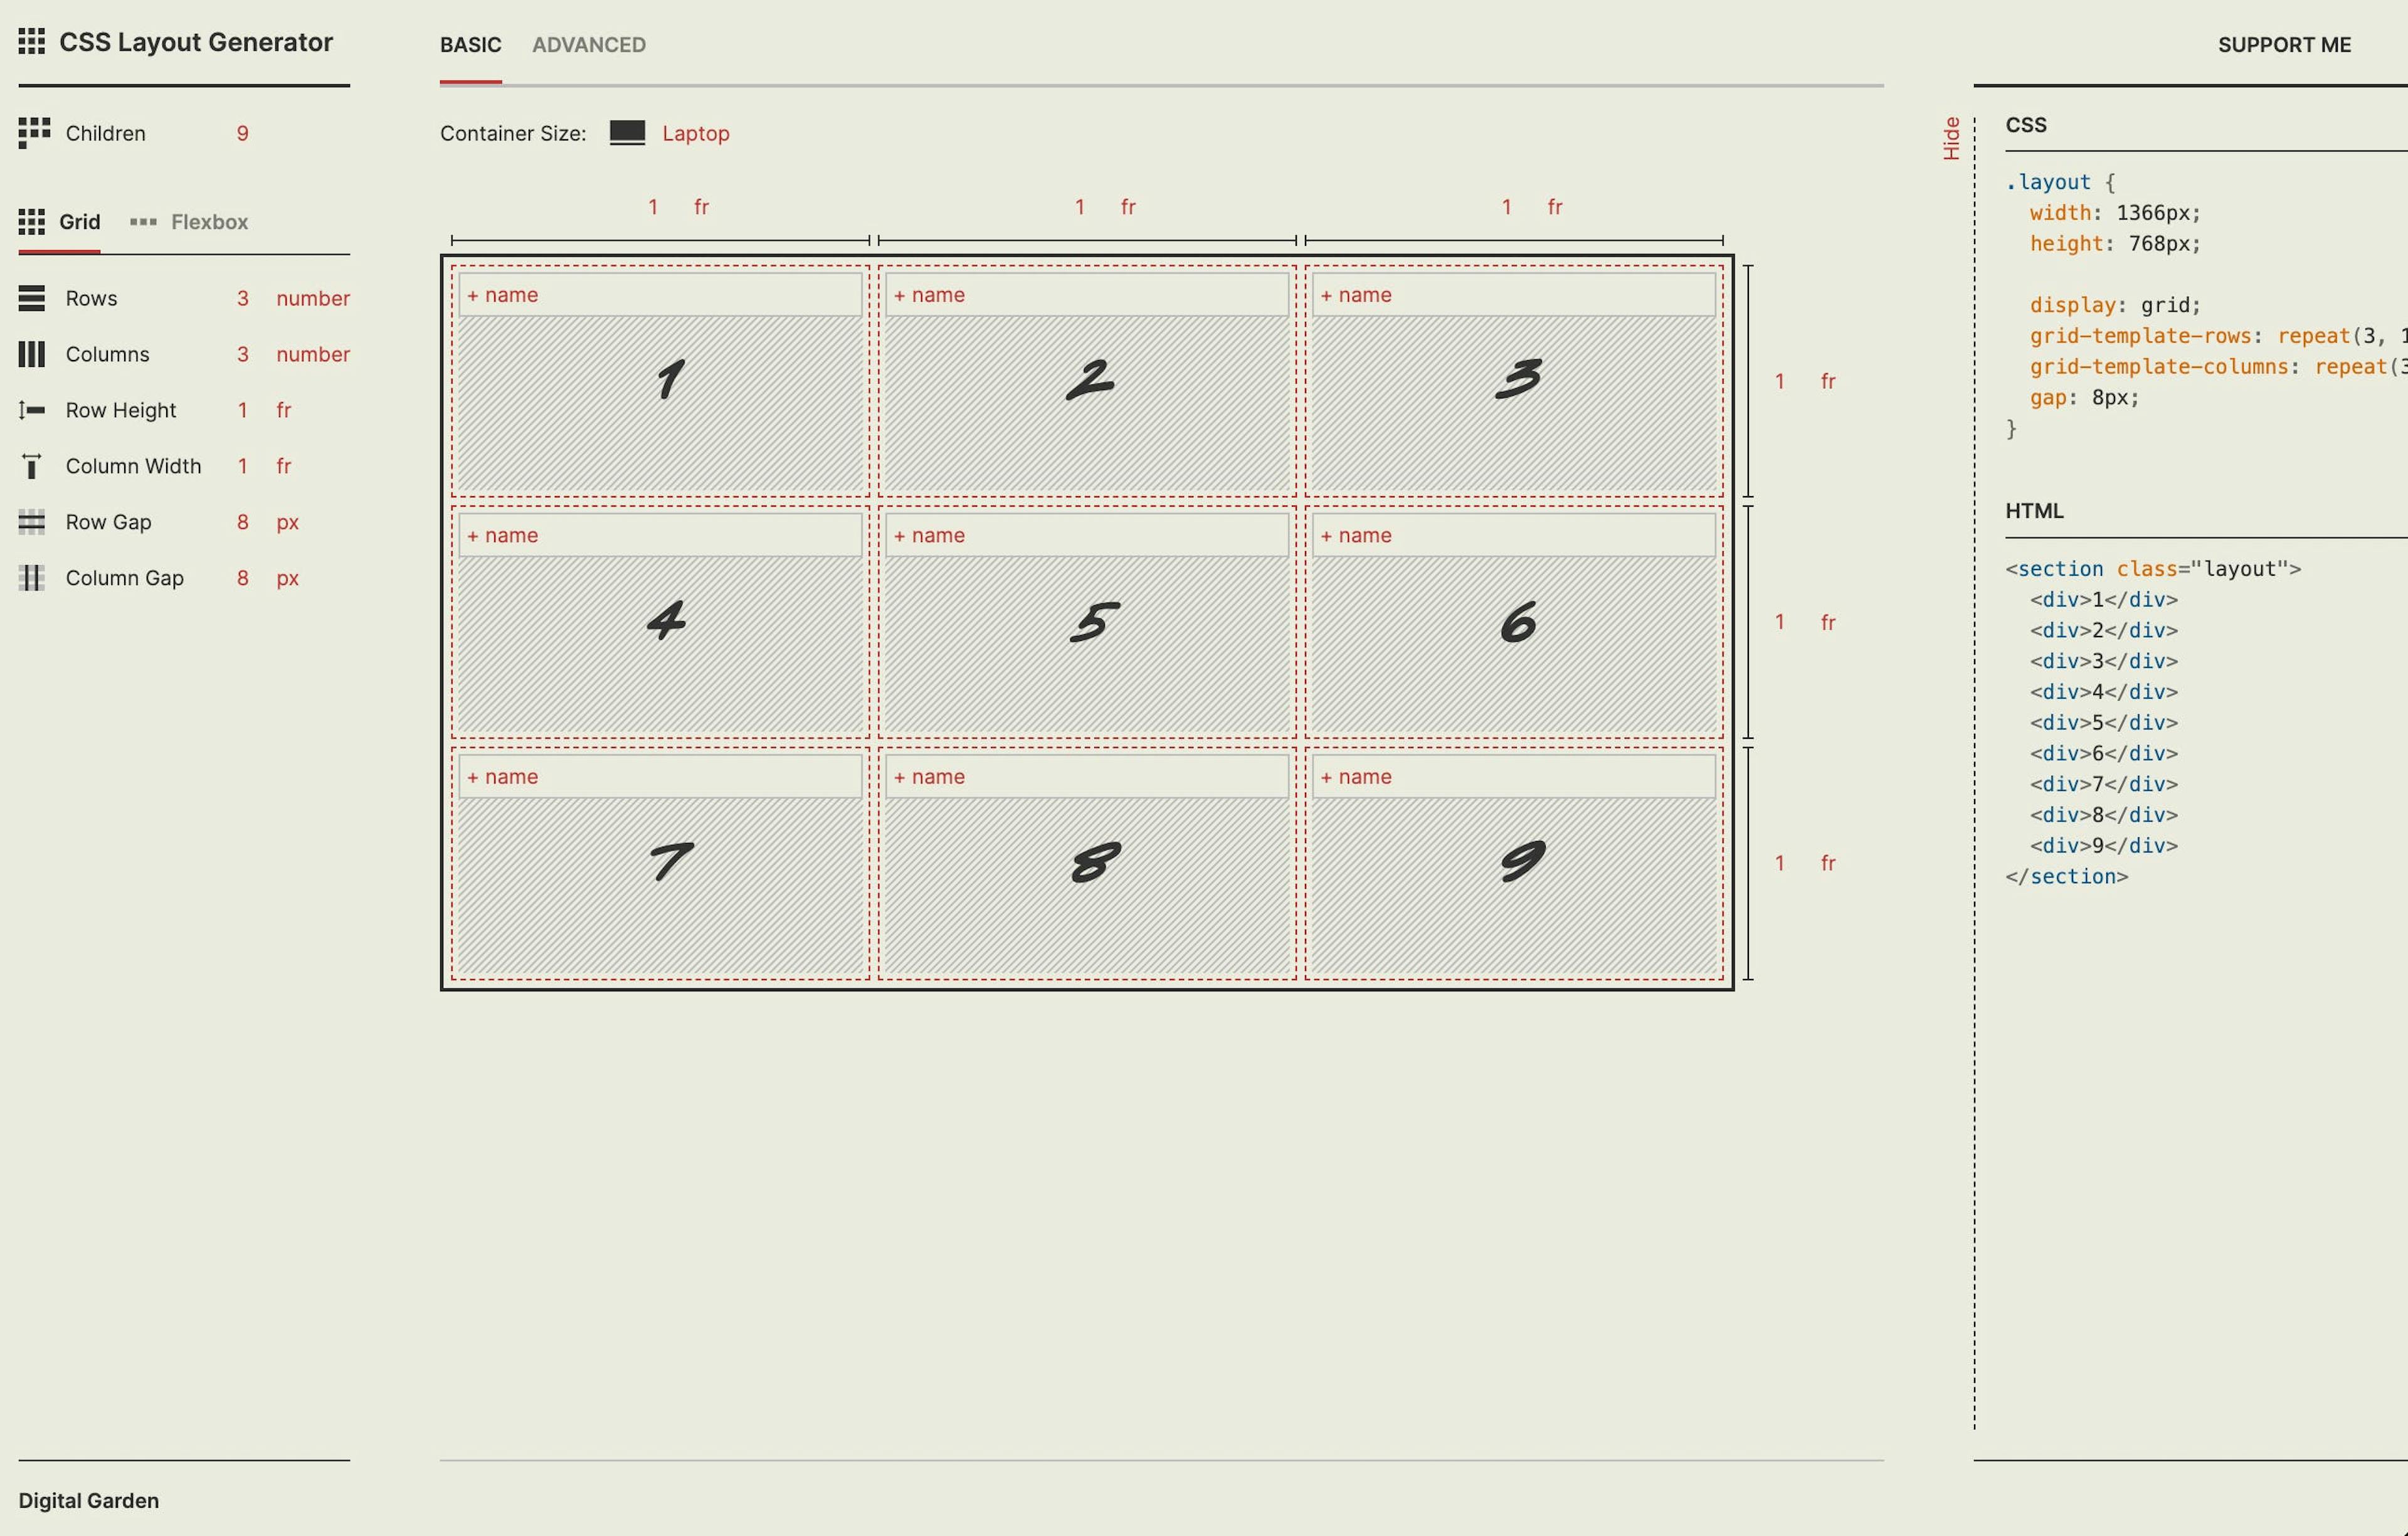Click the Column Width icon
The image size is (2408, 1536).
(31, 466)
